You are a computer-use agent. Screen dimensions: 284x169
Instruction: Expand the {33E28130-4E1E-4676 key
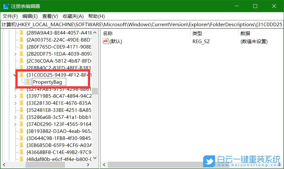tap(15, 103)
